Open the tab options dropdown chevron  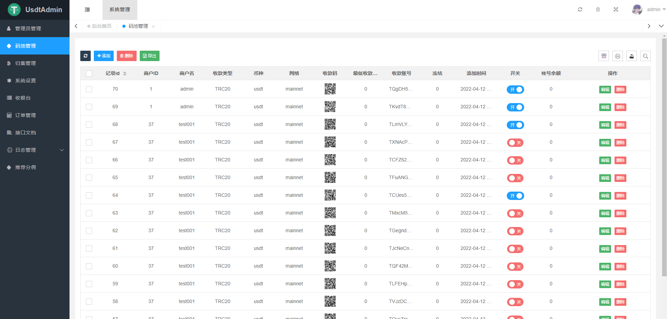click(x=661, y=26)
